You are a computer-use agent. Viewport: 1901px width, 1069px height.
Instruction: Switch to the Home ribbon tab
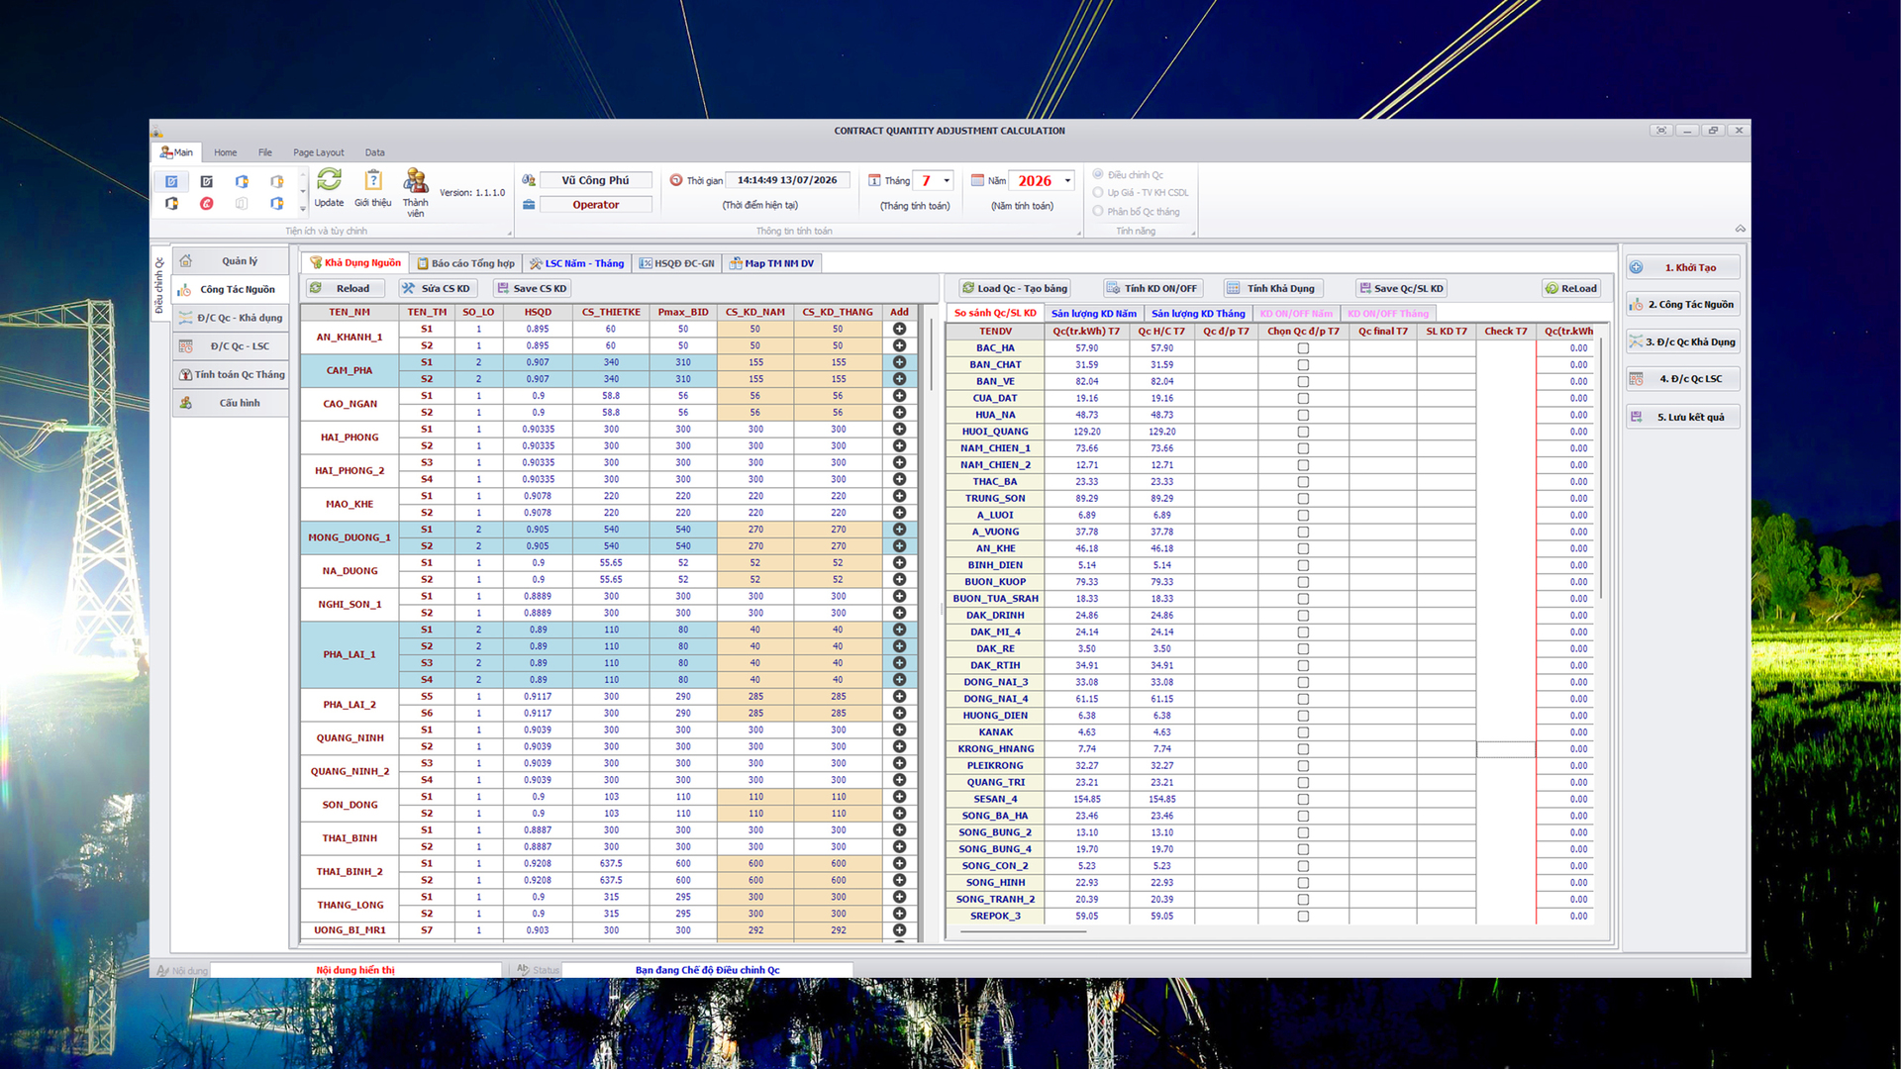point(225,152)
